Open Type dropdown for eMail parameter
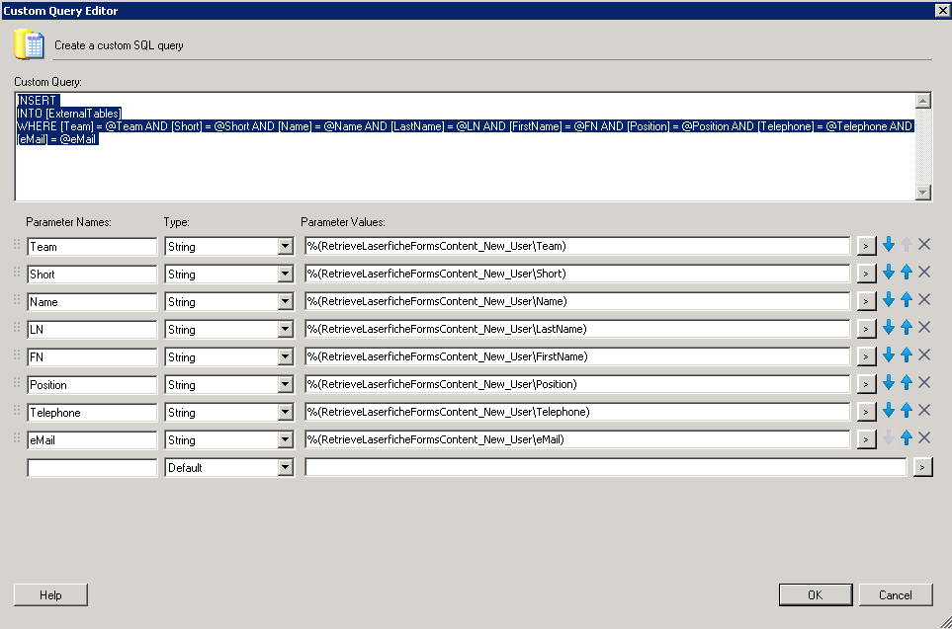This screenshot has height=629, width=952. click(286, 439)
